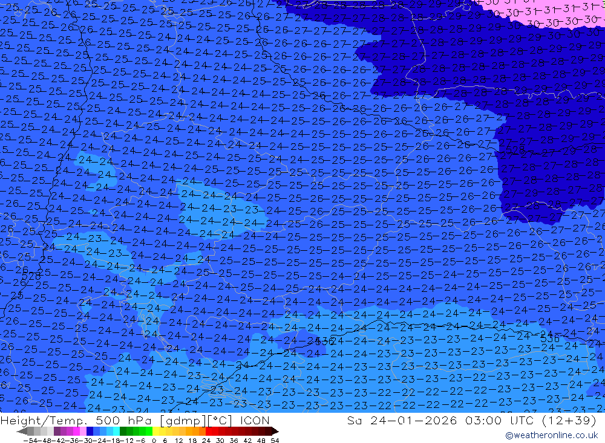Click the legend scale label '0'
The image size is (605, 443).
(x=154, y=441)
